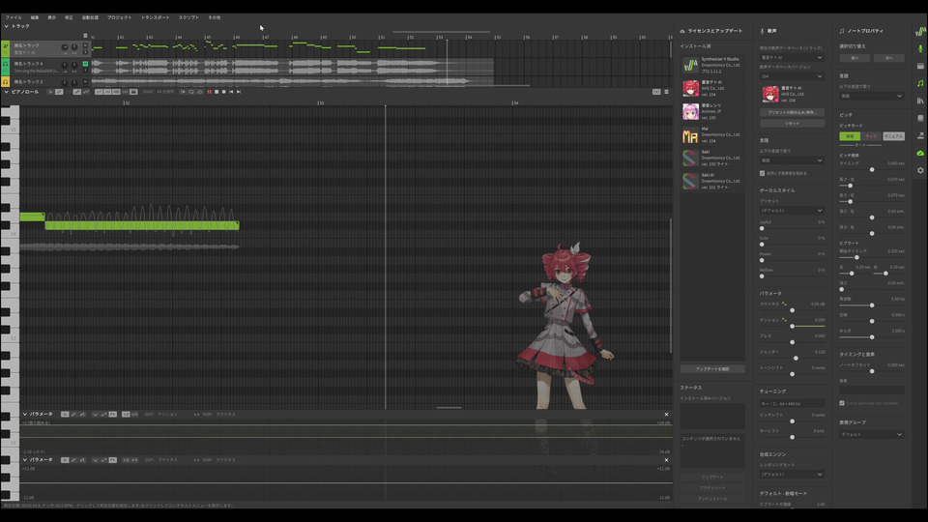928x522 pixels.
Task: Open the vocal style プリセット dropdown
Action: point(791,210)
